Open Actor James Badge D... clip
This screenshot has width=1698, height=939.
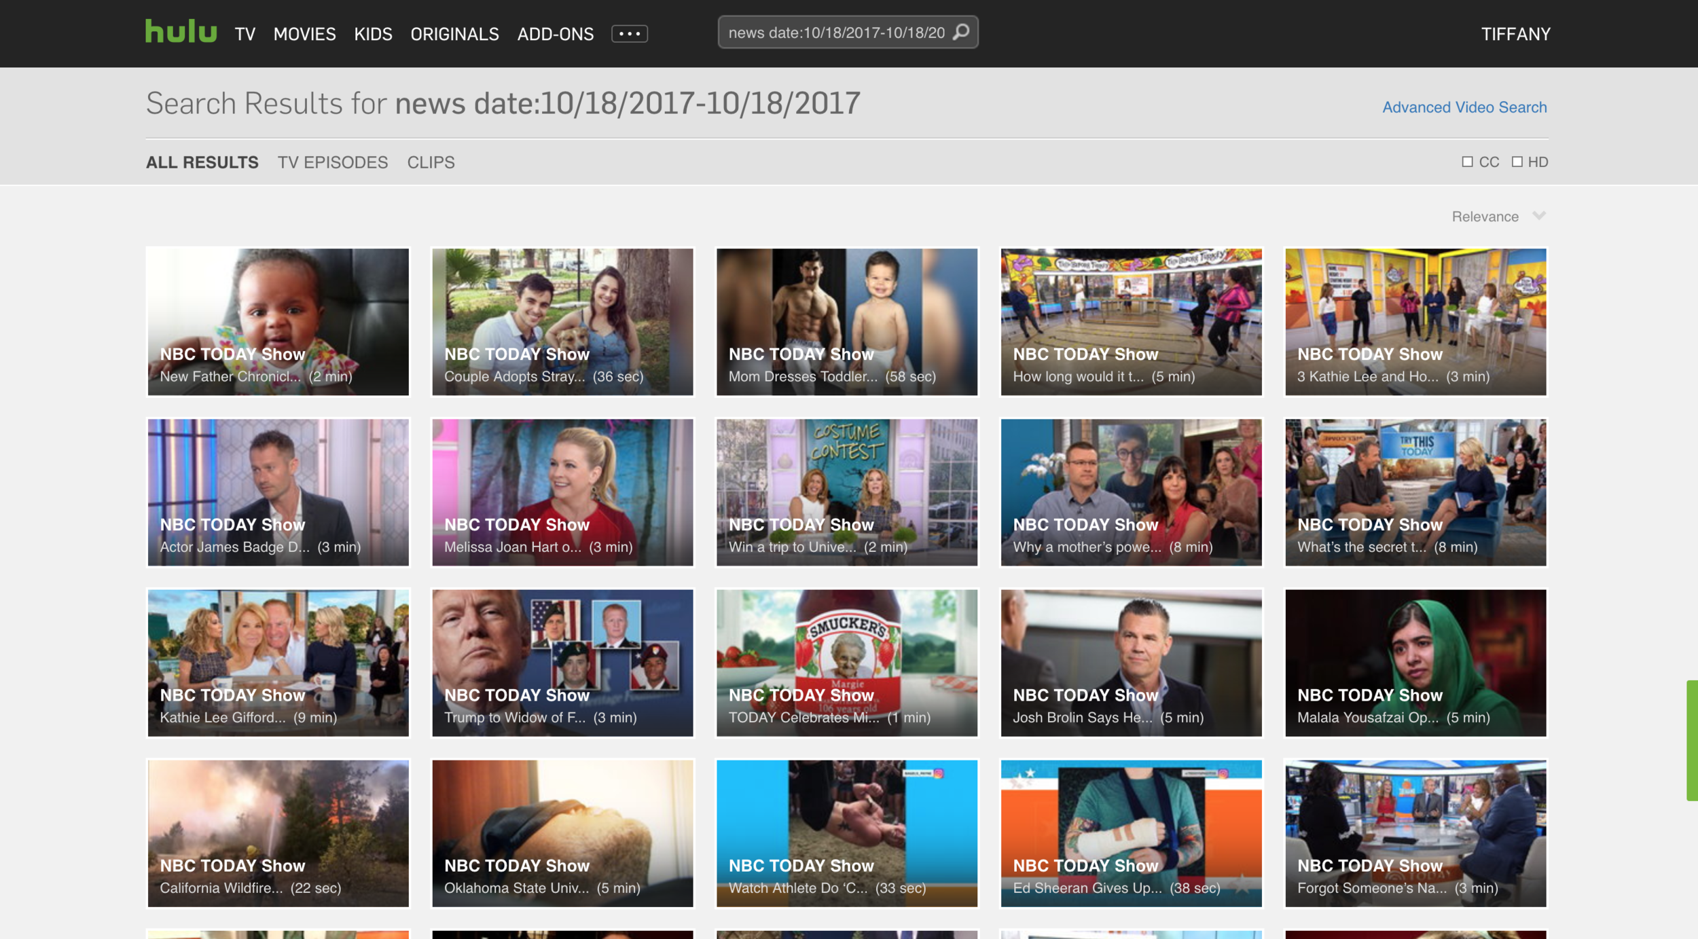278,492
